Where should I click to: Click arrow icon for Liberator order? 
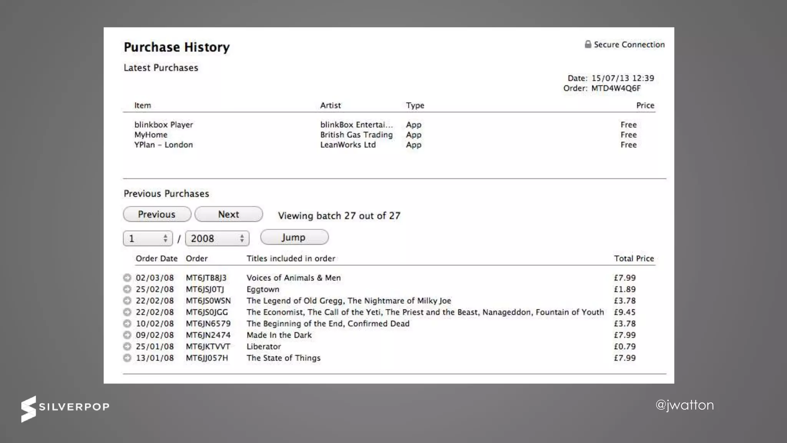[127, 346]
